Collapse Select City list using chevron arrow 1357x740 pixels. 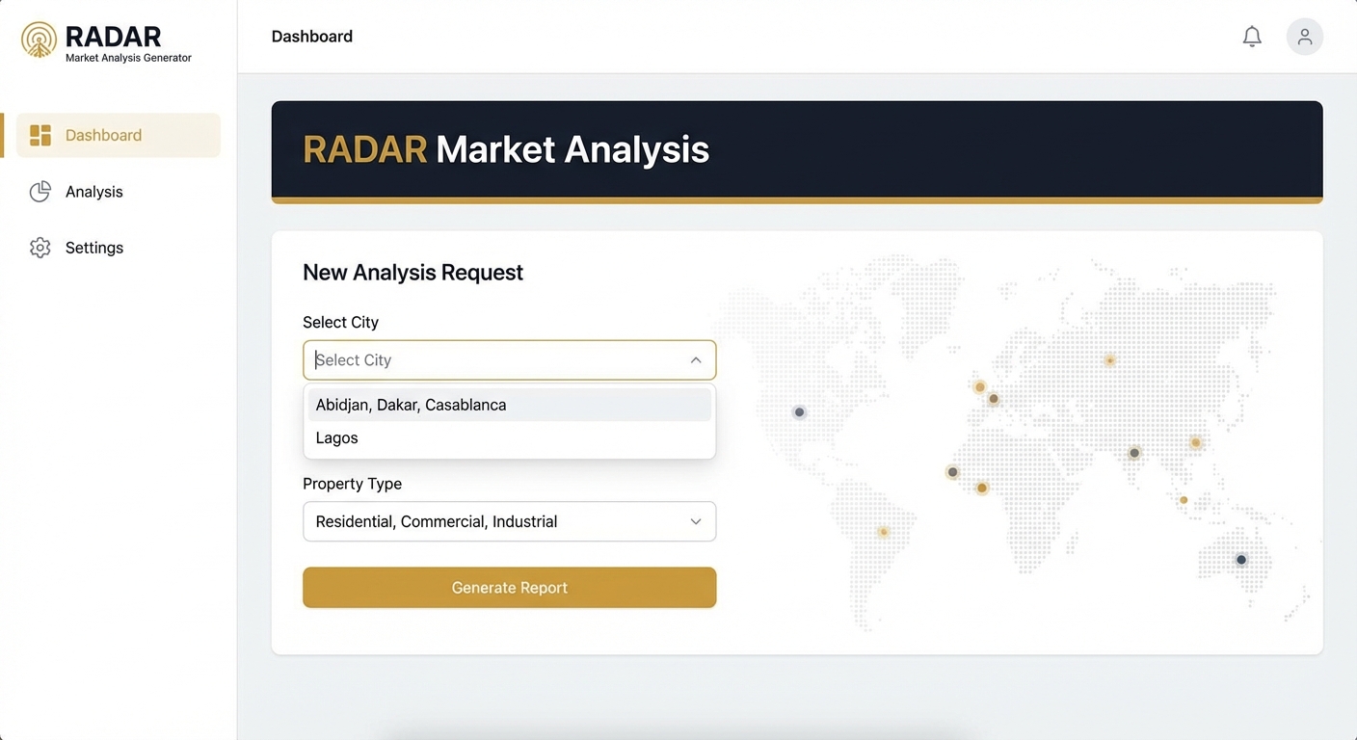[695, 360]
